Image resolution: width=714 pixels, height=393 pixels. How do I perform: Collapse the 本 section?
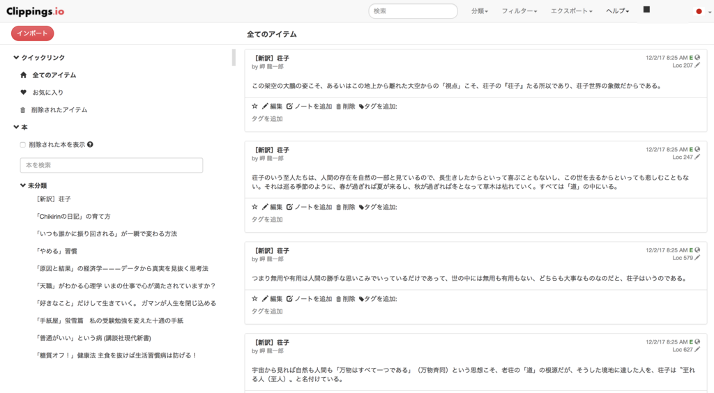20,128
